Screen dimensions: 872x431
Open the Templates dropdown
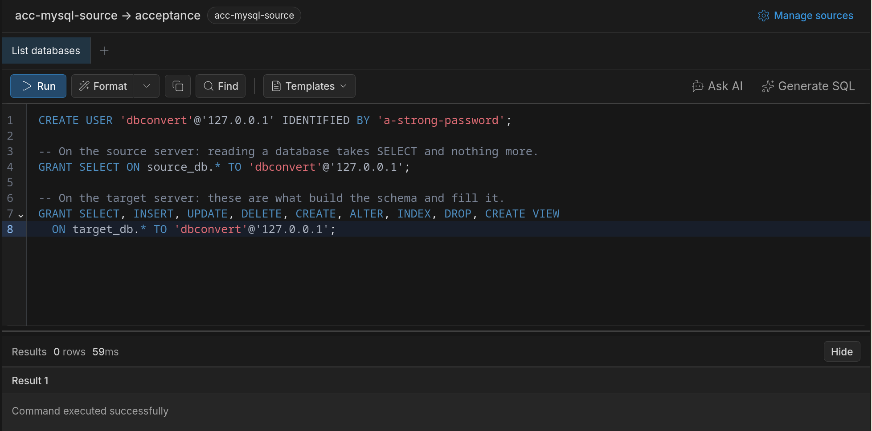click(309, 86)
